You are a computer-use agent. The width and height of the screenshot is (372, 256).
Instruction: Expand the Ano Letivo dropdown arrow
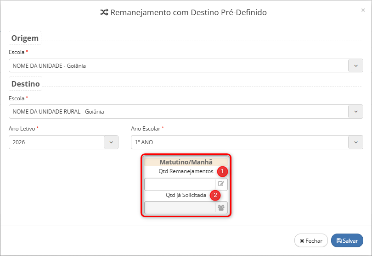click(111, 142)
